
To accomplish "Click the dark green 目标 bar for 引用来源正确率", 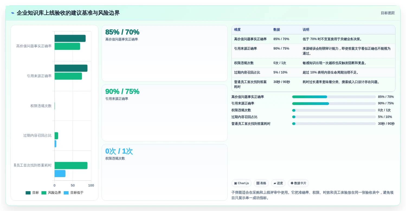I will click(71, 68).
